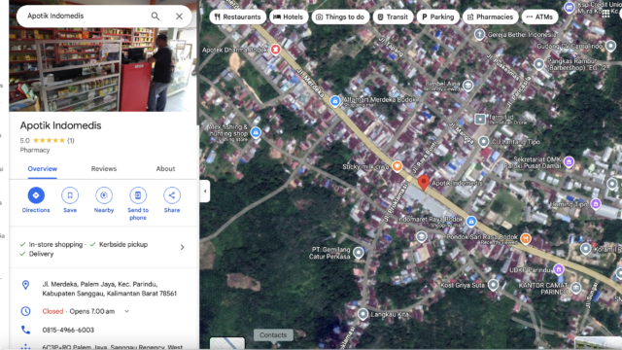Image resolution: width=622 pixels, height=350 pixels.
Task: Switch to the Reviews tab
Action: [x=104, y=168]
